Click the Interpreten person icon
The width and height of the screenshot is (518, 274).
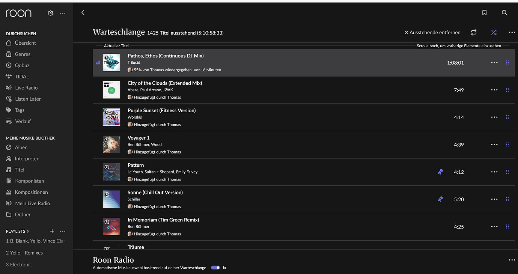[x=9, y=159]
